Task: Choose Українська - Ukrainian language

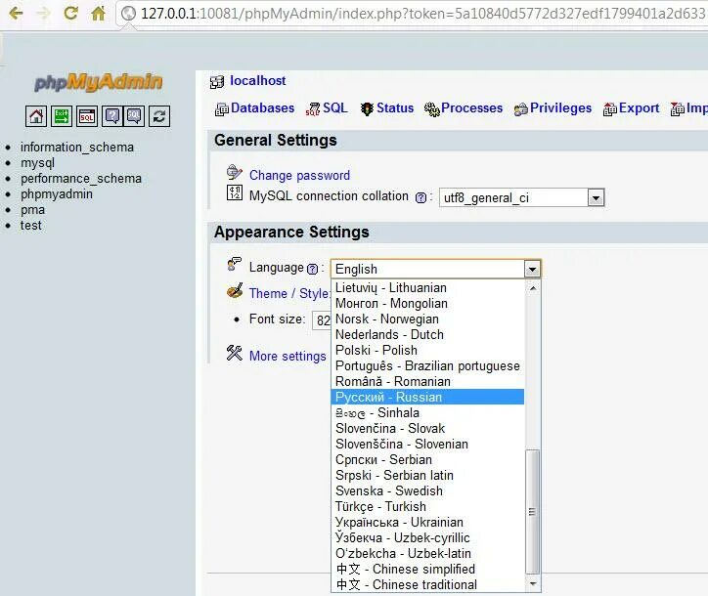Action: (427, 522)
